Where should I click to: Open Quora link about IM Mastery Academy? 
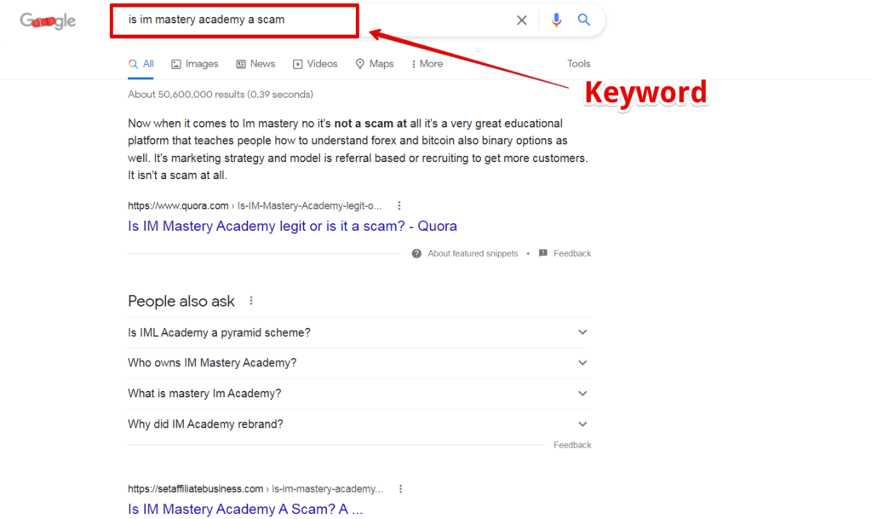[x=293, y=226]
